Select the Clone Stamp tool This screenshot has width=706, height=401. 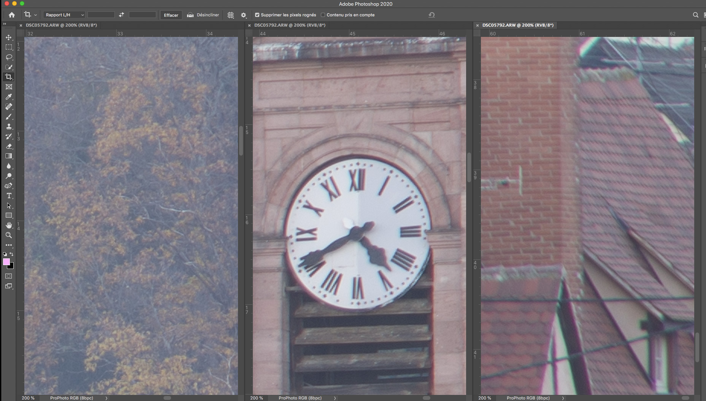[x=9, y=126]
